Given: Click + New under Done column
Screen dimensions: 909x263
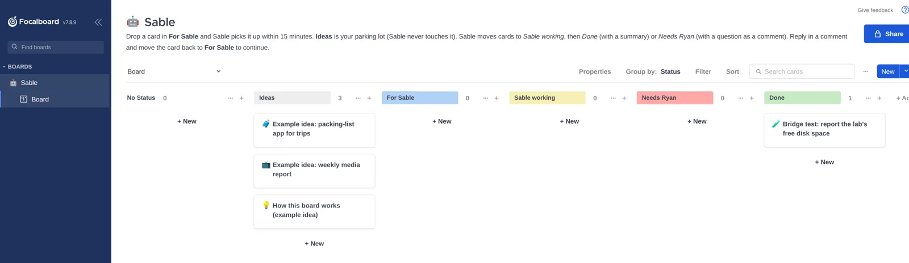Looking at the screenshot, I should [824, 162].
